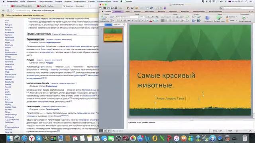
Task: Open the Trash in the Dock
Action: click(x=245, y=138)
